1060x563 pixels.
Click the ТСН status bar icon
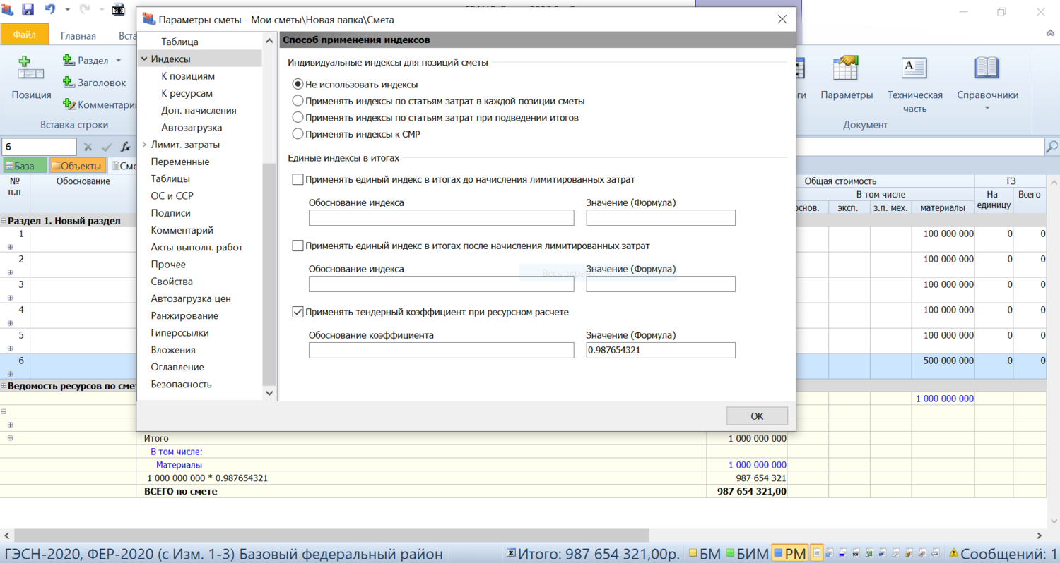(855, 554)
